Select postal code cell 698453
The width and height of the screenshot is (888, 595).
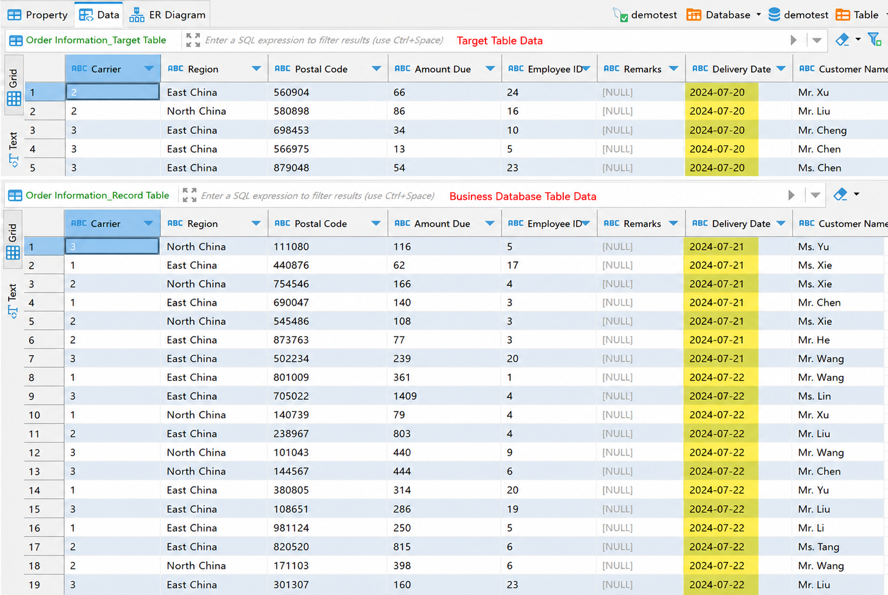point(328,130)
